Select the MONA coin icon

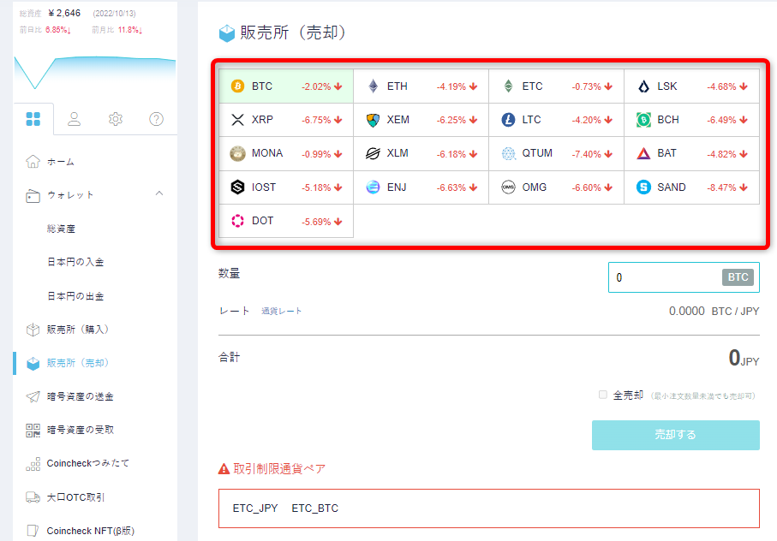click(x=238, y=154)
